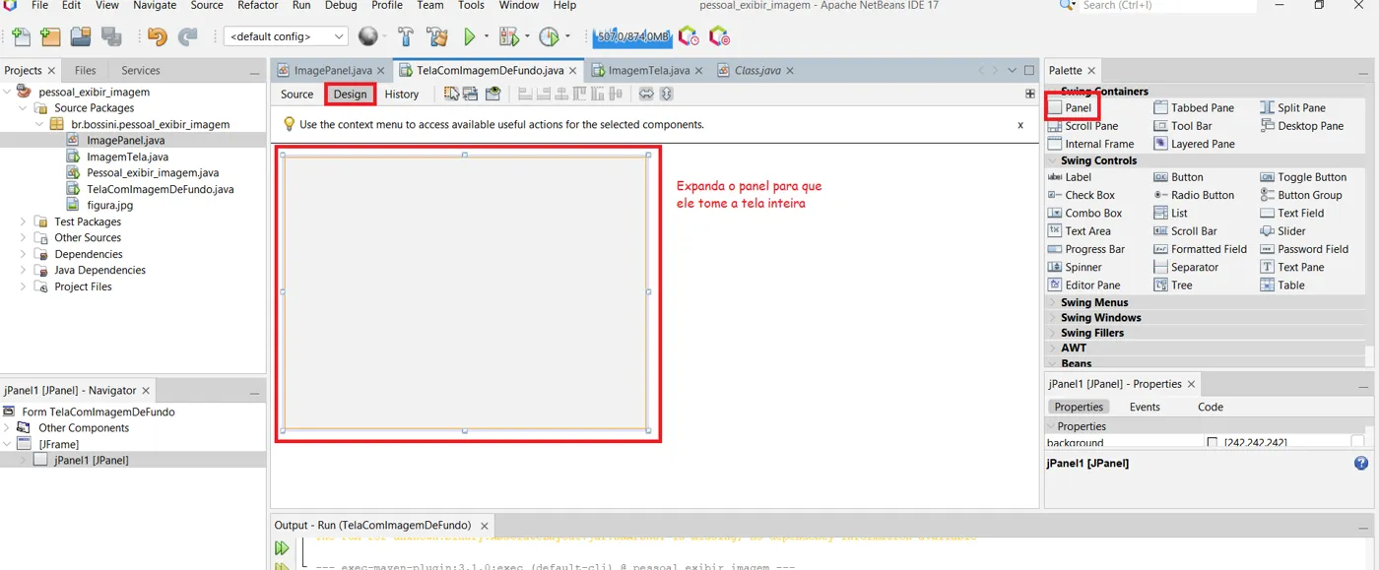Click the Build Project hammer icon
Screen dimensions: 1379x570
click(406, 37)
